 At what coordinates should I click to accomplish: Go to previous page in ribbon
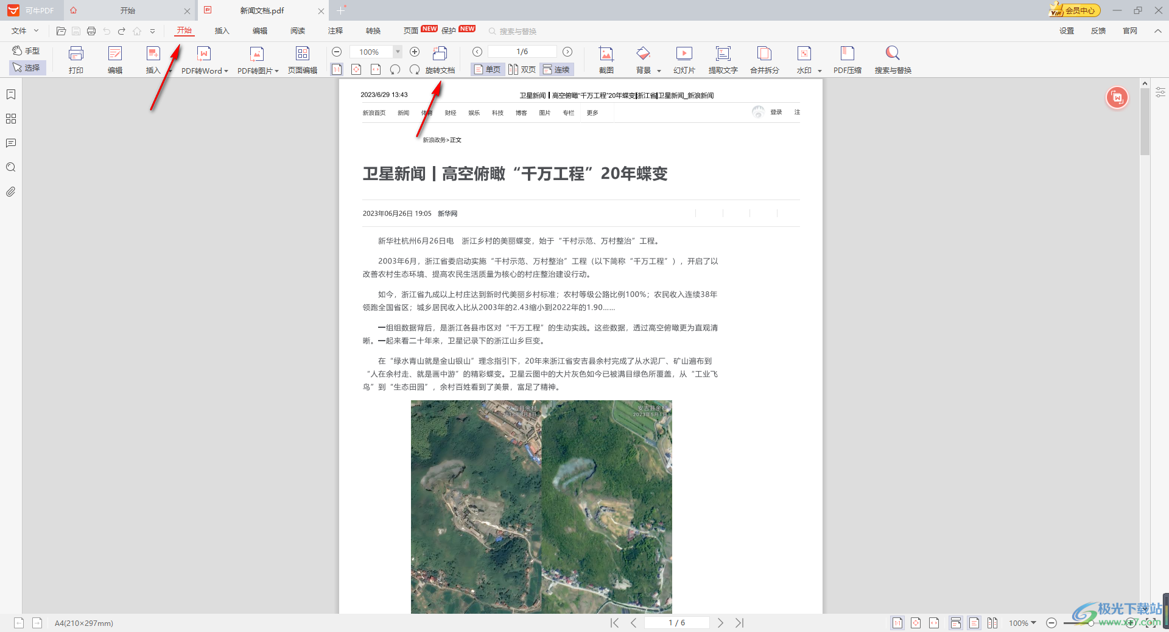[x=477, y=52]
